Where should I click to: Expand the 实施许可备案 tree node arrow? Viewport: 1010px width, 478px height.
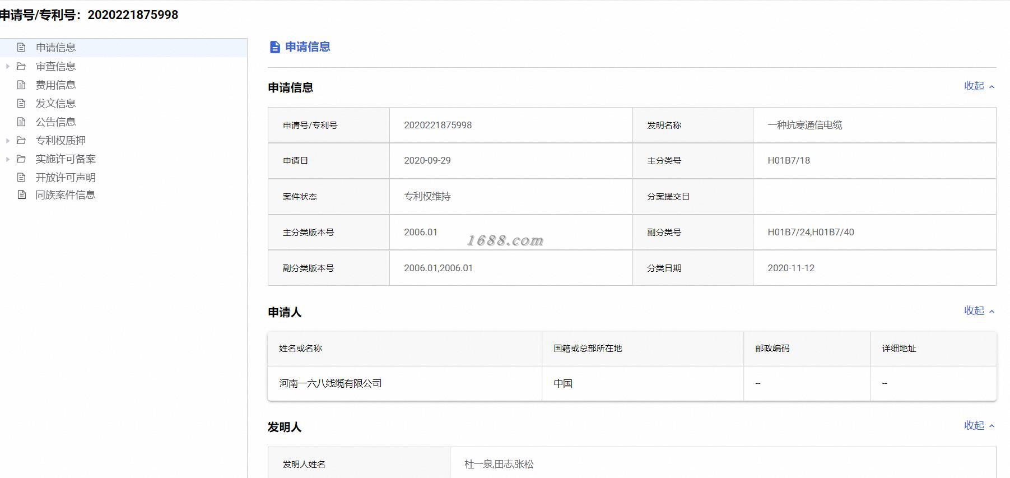(x=8, y=159)
